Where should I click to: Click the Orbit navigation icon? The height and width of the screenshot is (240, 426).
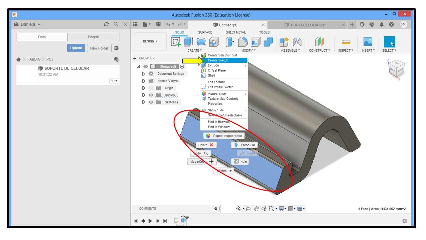click(x=239, y=209)
